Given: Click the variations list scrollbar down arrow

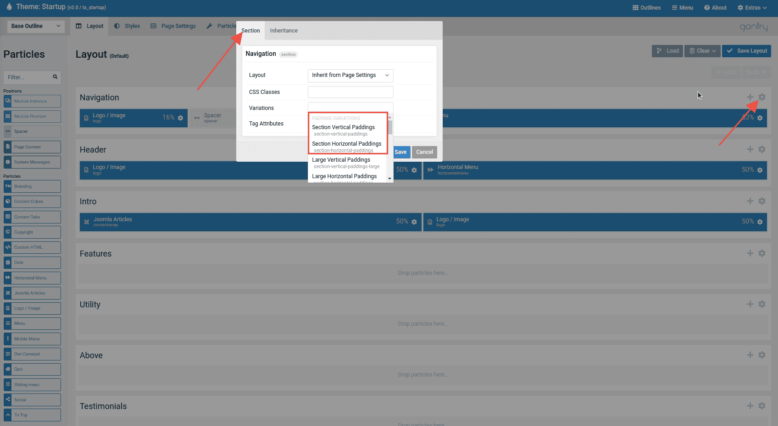Looking at the screenshot, I should tap(389, 179).
